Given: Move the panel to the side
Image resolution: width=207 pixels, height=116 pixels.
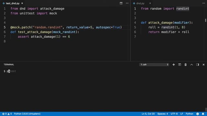Looking at the screenshot, I should (198, 64).
